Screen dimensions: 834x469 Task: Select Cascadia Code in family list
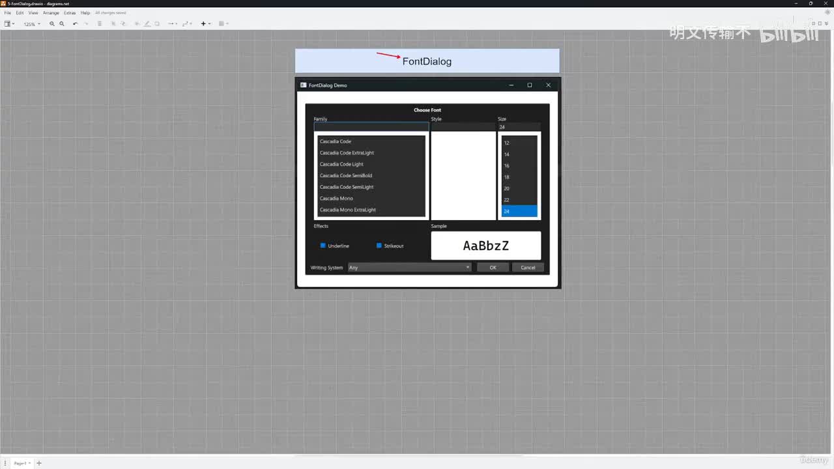click(371, 141)
